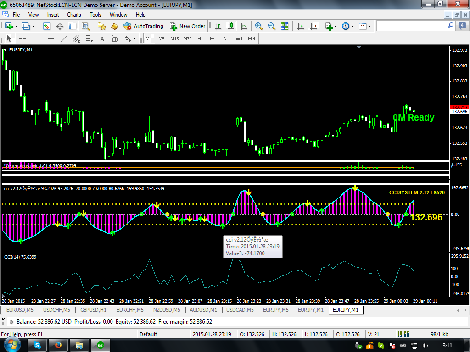Expand the Templates dropdown
470x352 pixels.
click(365, 26)
